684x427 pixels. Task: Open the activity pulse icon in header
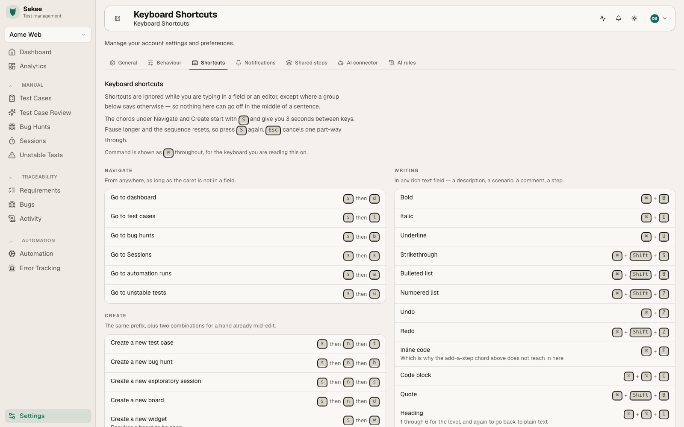point(603,18)
